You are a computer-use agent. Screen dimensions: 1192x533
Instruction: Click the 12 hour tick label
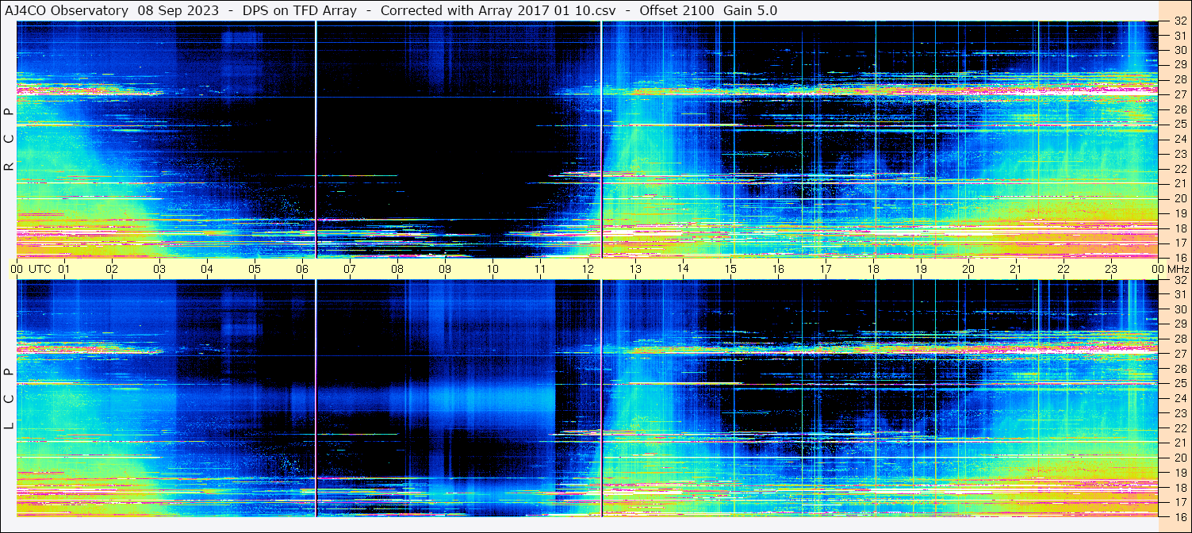point(588,269)
